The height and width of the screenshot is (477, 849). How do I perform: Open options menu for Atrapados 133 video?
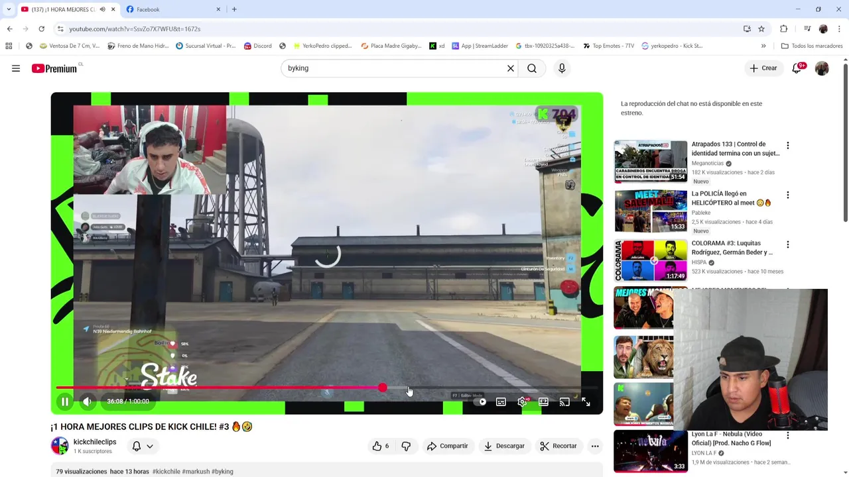pyautogui.click(x=788, y=146)
